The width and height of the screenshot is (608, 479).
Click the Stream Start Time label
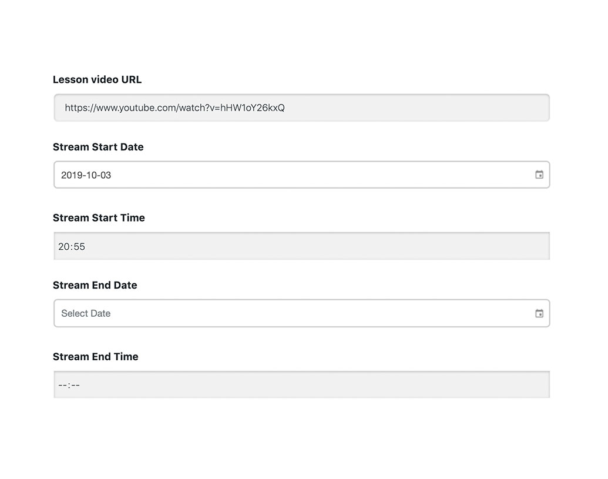[99, 217]
